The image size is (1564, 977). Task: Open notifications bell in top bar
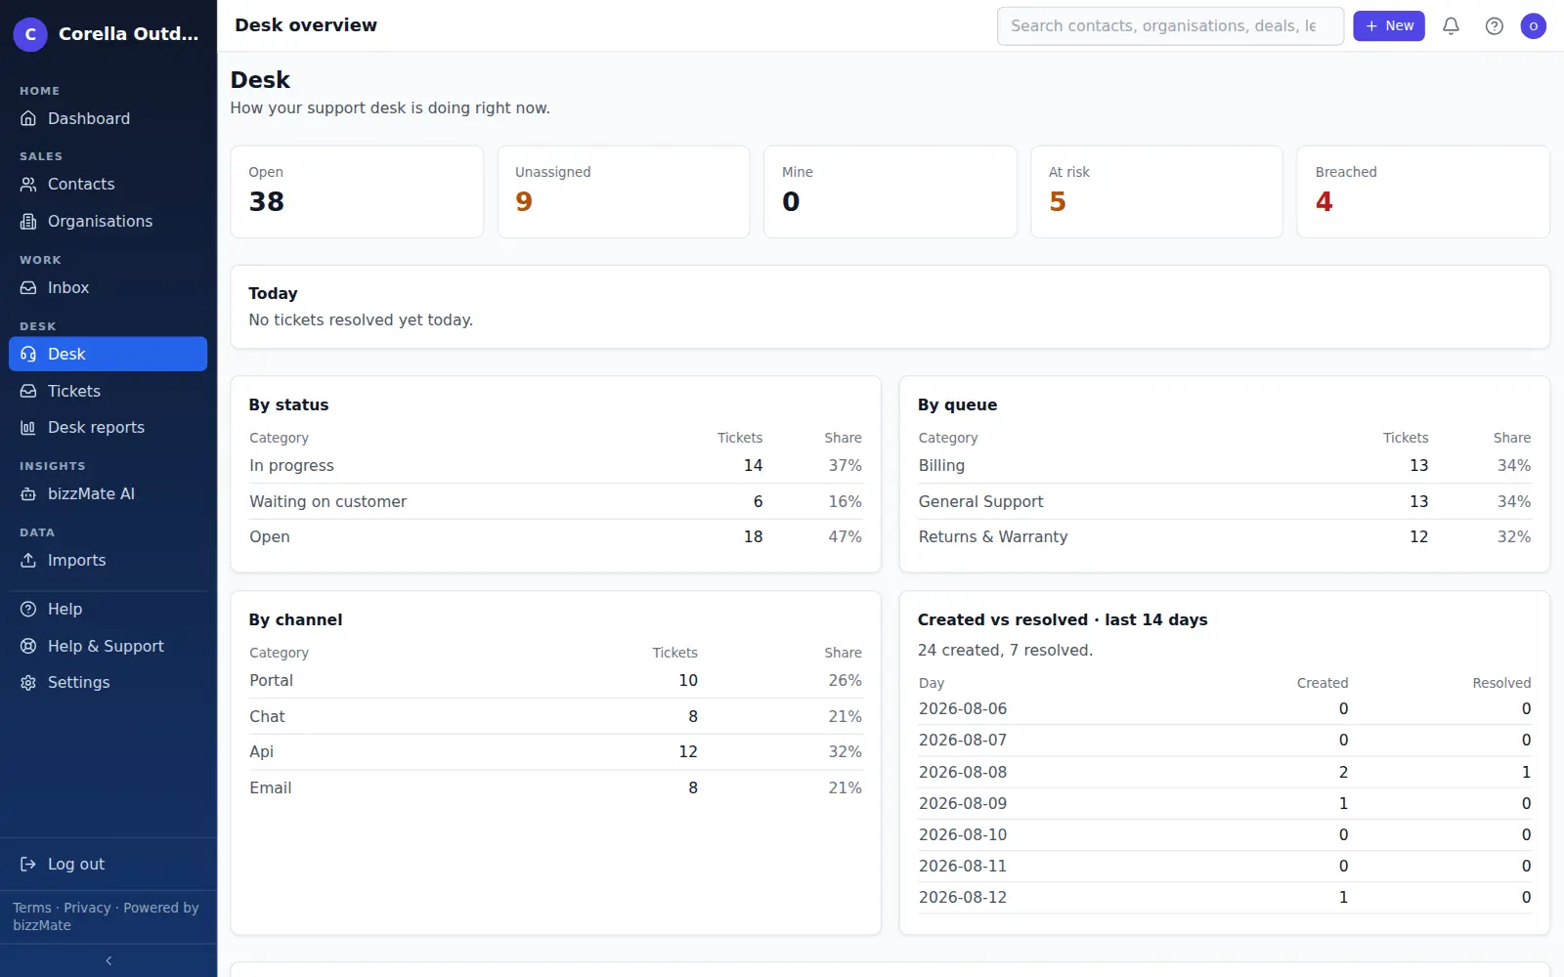pyautogui.click(x=1451, y=26)
